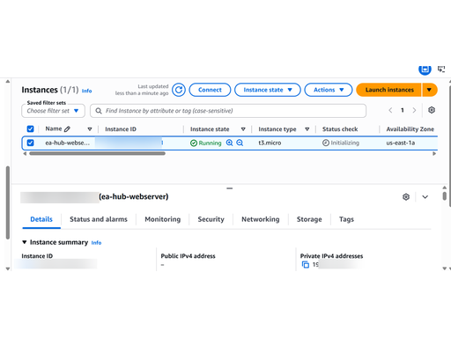
Task: Edit the Name column pencil icon
Action: (x=67, y=129)
